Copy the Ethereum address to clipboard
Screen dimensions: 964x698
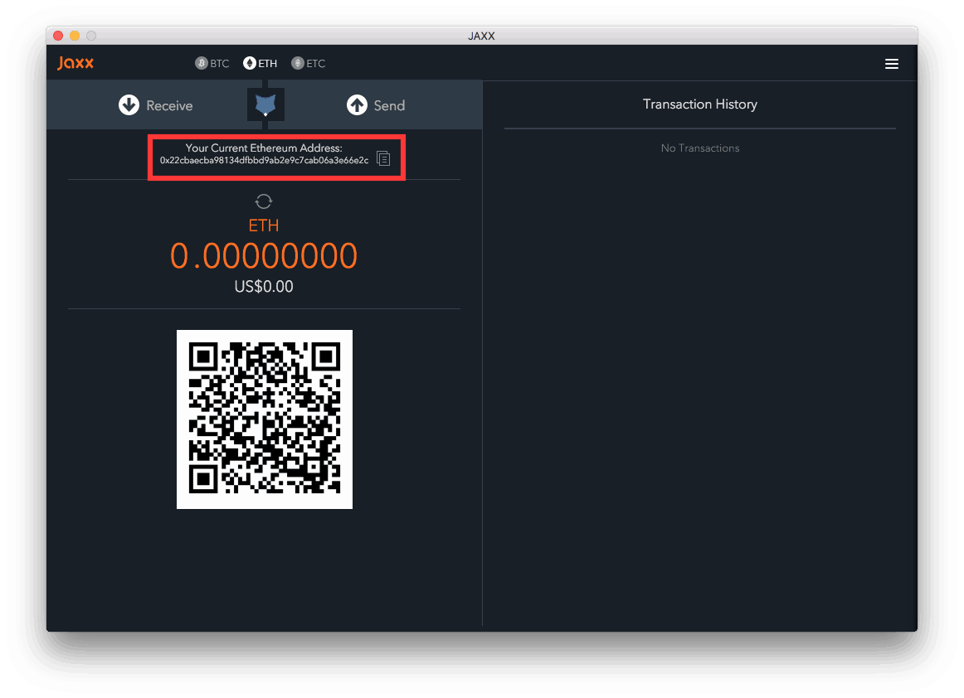pyautogui.click(x=383, y=158)
